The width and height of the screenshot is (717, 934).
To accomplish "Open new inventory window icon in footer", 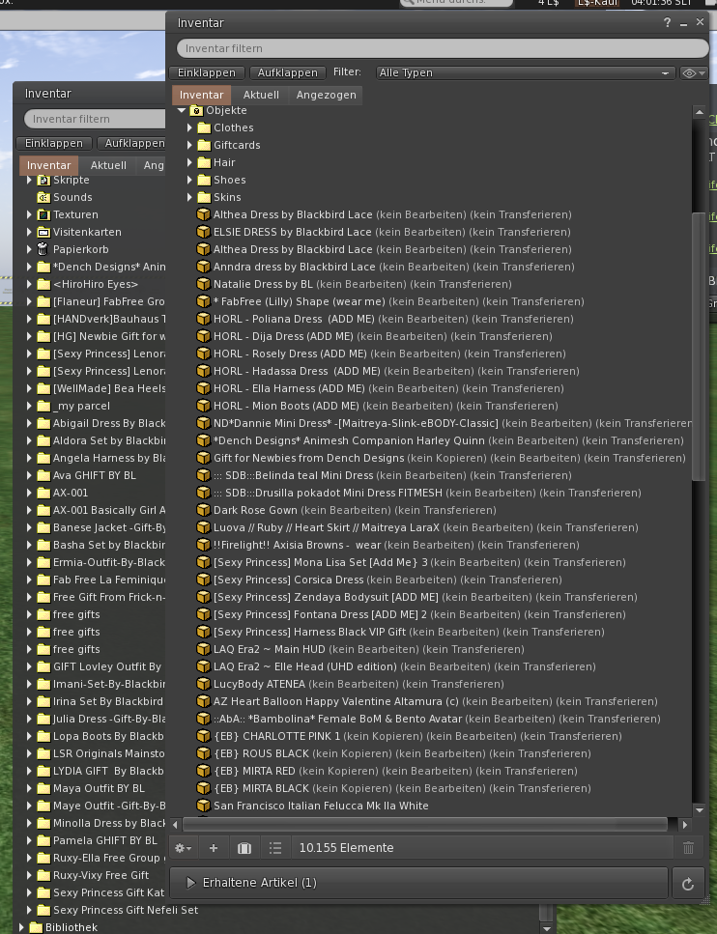I will [244, 848].
